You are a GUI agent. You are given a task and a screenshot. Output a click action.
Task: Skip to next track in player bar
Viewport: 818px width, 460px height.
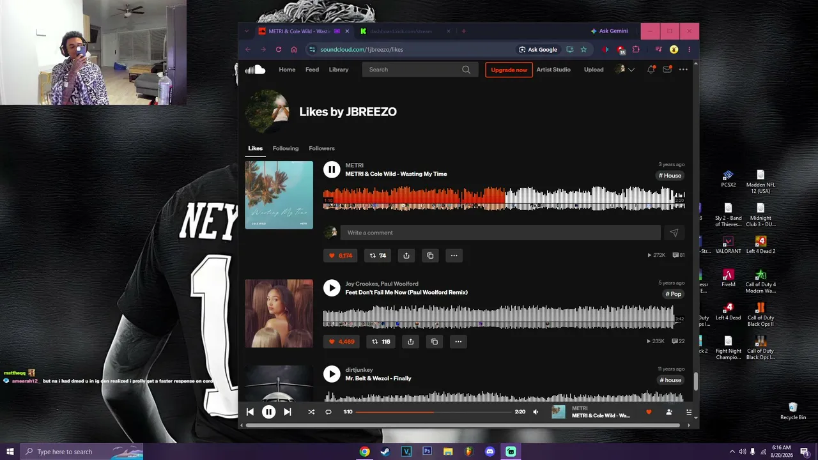[288, 412]
